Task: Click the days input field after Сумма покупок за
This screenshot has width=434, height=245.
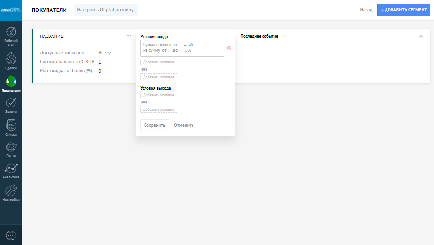Action: click(181, 45)
